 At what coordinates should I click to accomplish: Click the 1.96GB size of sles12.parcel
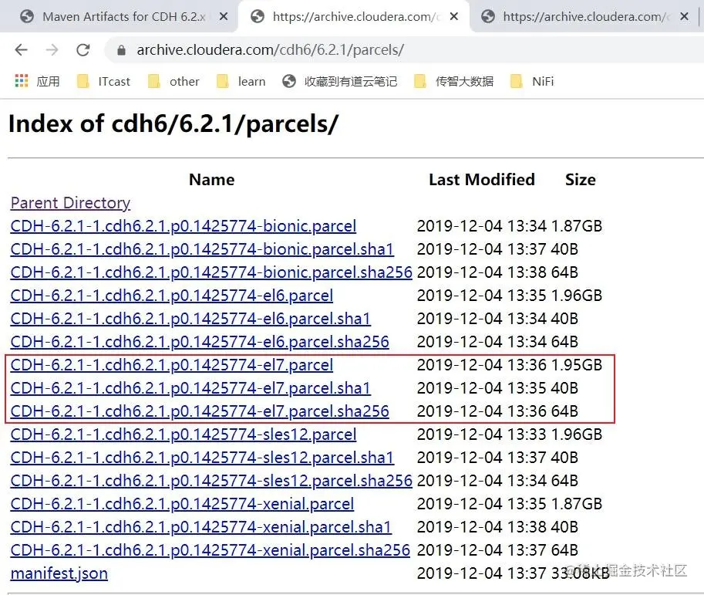[x=577, y=434]
